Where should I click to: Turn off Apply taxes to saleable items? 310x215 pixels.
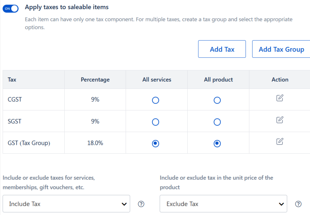pyautogui.click(x=10, y=9)
